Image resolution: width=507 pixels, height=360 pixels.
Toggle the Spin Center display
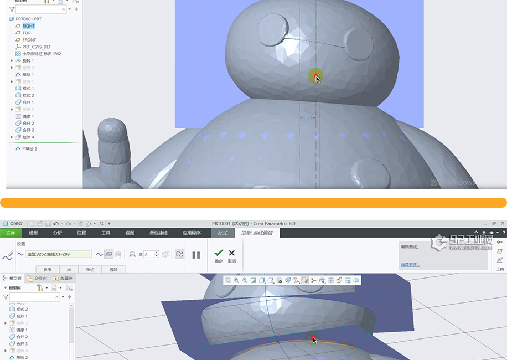point(313,280)
